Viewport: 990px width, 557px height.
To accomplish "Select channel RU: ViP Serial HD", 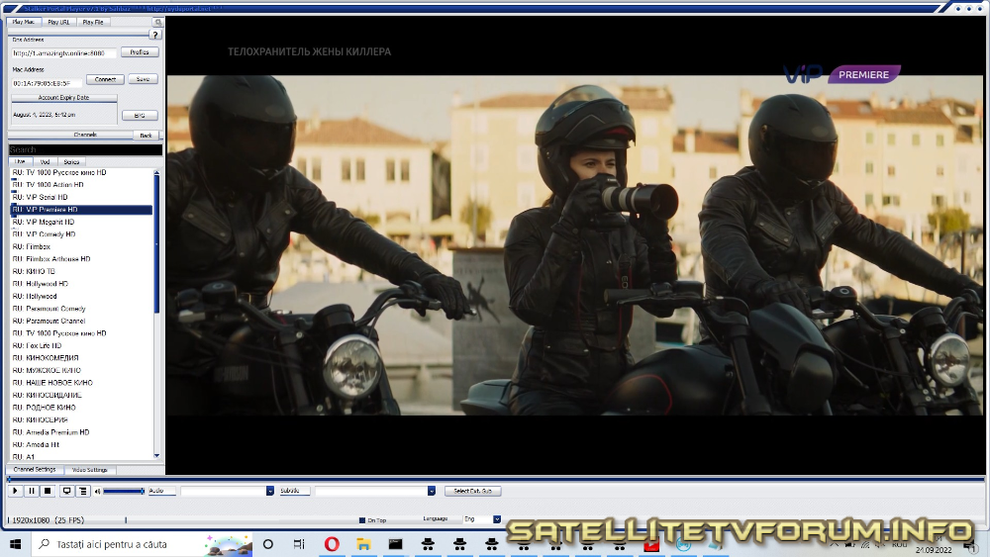I will (x=81, y=198).
